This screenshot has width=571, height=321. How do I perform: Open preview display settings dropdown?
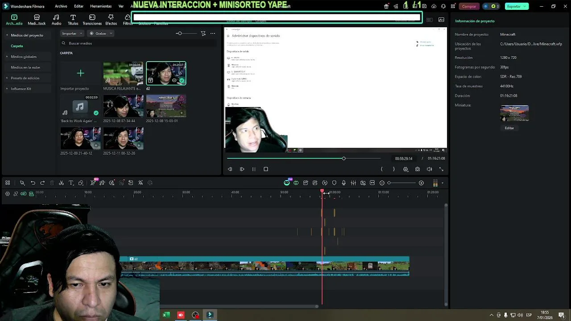pyautogui.click(x=405, y=169)
